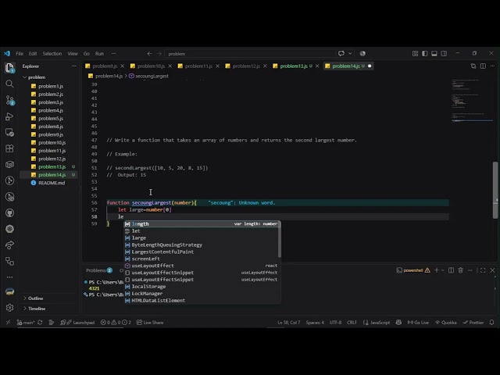This screenshot has height=375, width=500.
Task: Open the Run menu
Action: click(x=99, y=54)
